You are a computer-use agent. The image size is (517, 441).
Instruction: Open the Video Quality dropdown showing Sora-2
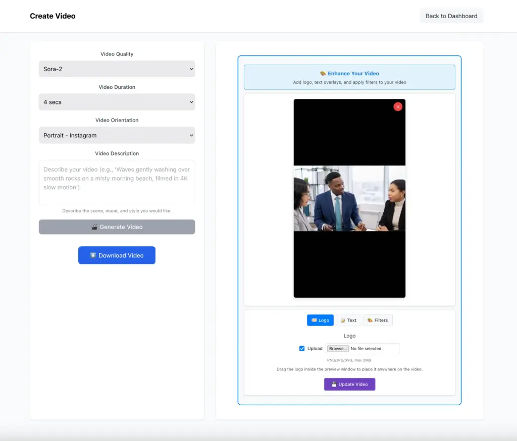(x=117, y=69)
